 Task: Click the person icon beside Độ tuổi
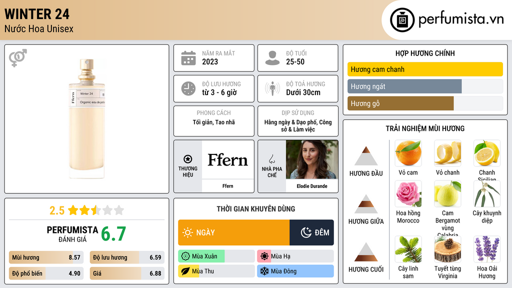(x=272, y=58)
